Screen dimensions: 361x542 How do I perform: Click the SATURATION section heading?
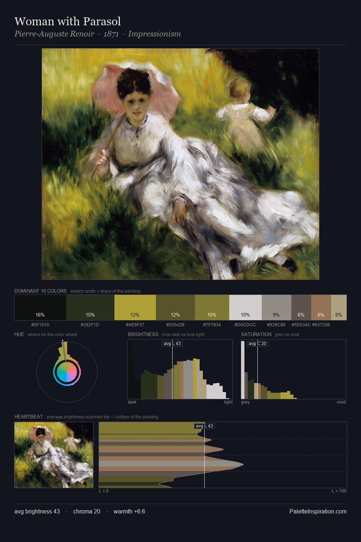point(256,334)
